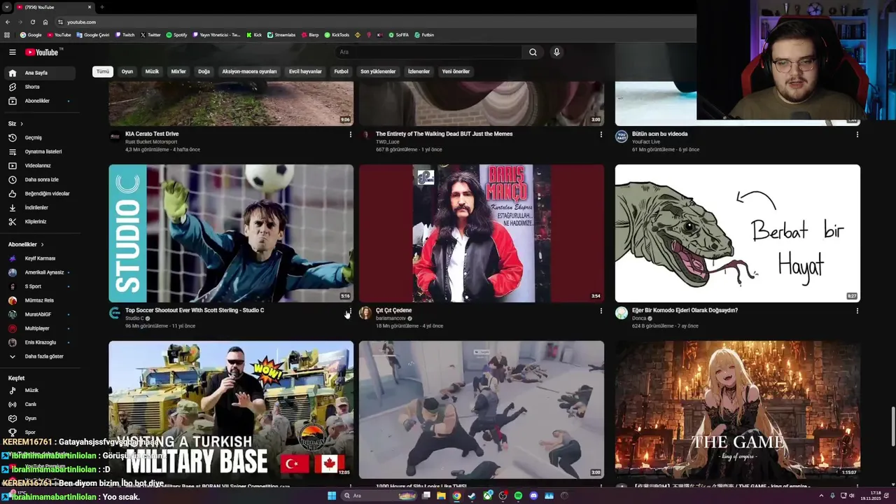Select the Futbol filter chip
Viewport: 896px width, 504px height.
point(341,71)
